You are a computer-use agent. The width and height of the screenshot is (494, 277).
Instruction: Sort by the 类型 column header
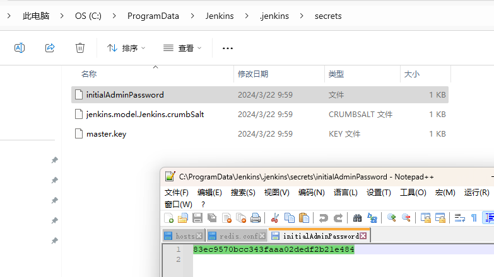336,74
